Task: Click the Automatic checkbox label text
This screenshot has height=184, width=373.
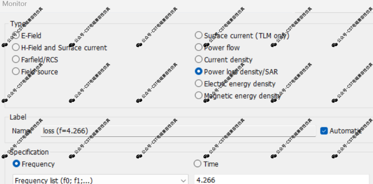Action: (345, 131)
